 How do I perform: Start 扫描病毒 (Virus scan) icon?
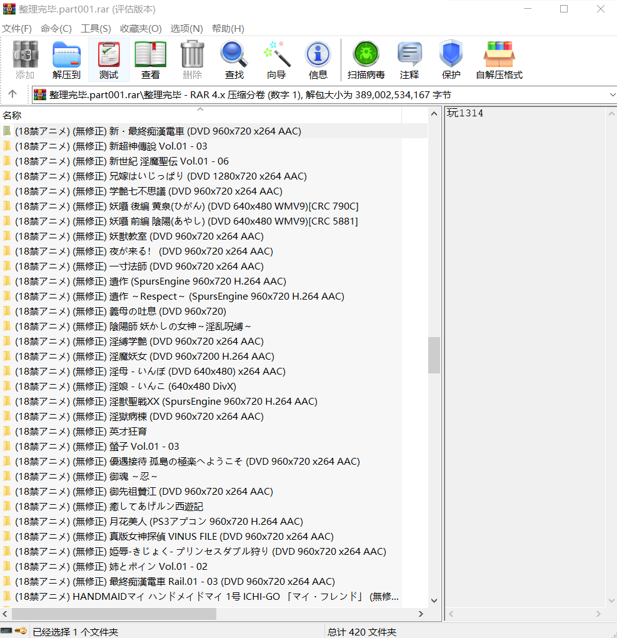click(366, 60)
